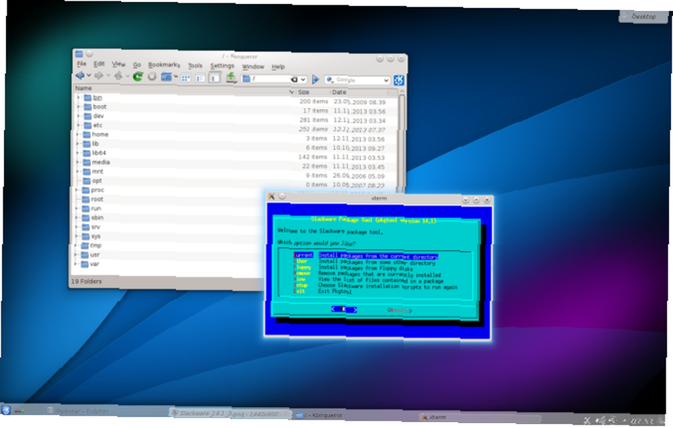673x428 pixels.
Task: Open the location bar history dropdown
Action: [303, 79]
